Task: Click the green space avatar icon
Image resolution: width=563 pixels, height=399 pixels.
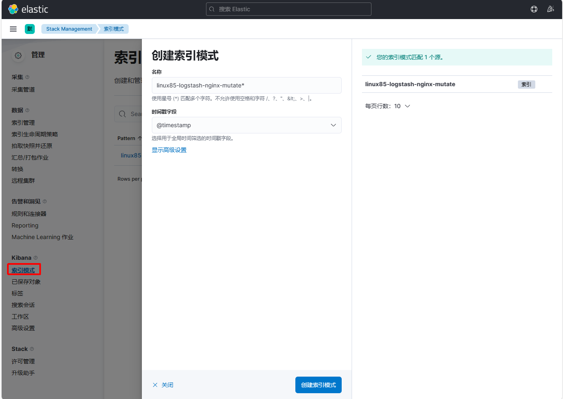Action: click(x=30, y=29)
